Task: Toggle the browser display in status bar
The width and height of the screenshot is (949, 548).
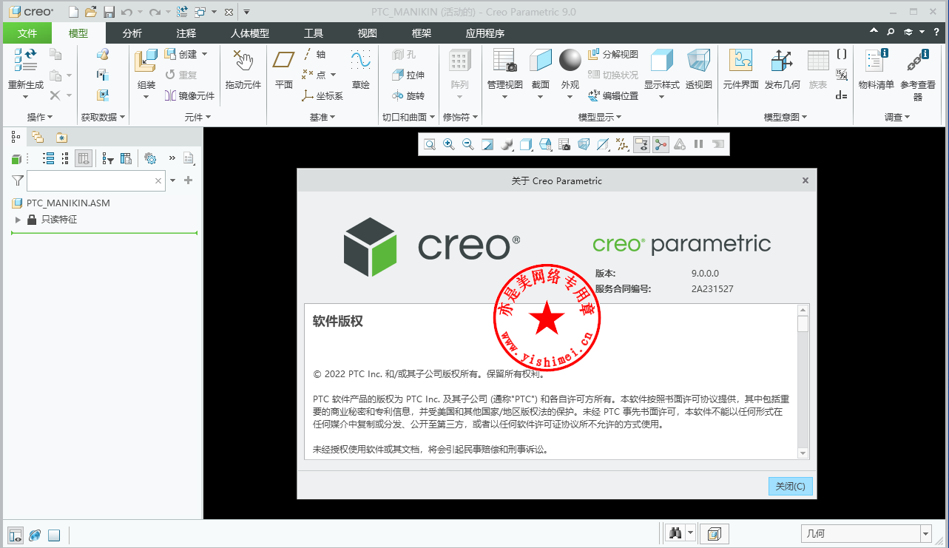Action: coord(34,535)
